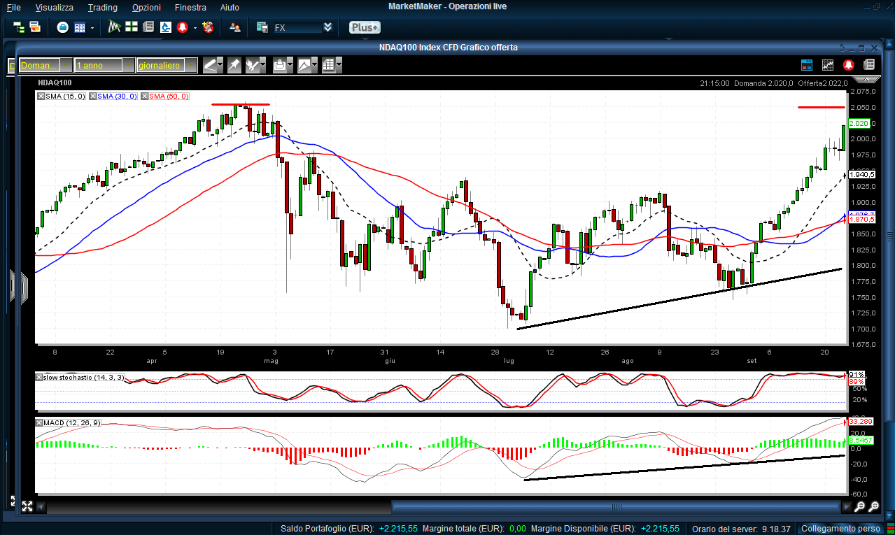Viewport: 895px width, 535px height.
Task: Open the Opzioni menu
Action: point(146,8)
